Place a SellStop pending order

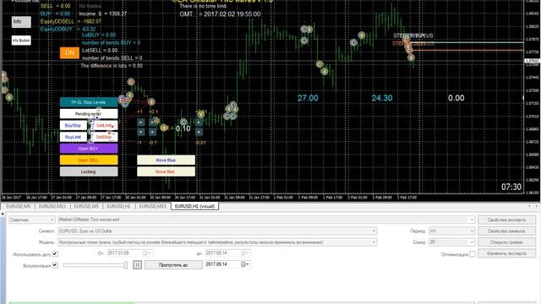click(104, 137)
